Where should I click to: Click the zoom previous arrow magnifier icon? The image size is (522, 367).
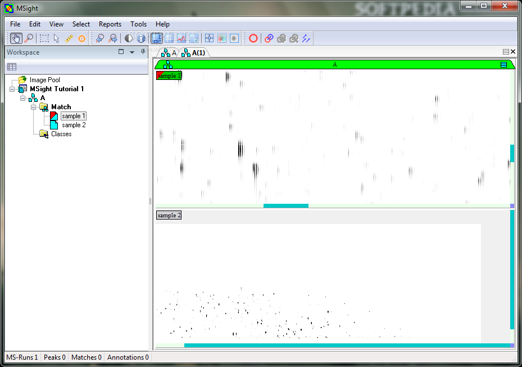[99, 38]
